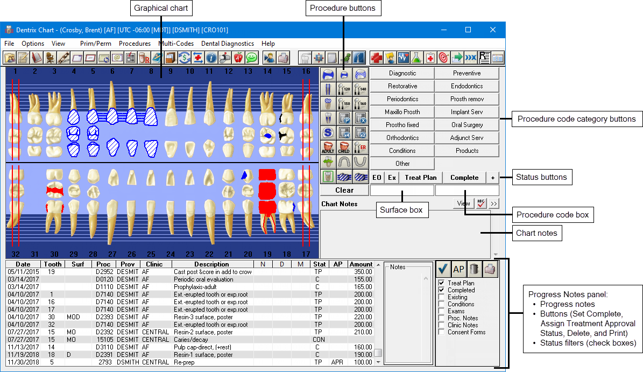Click the + status button
The height and width of the screenshot is (372, 643).
pyautogui.click(x=492, y=178)
